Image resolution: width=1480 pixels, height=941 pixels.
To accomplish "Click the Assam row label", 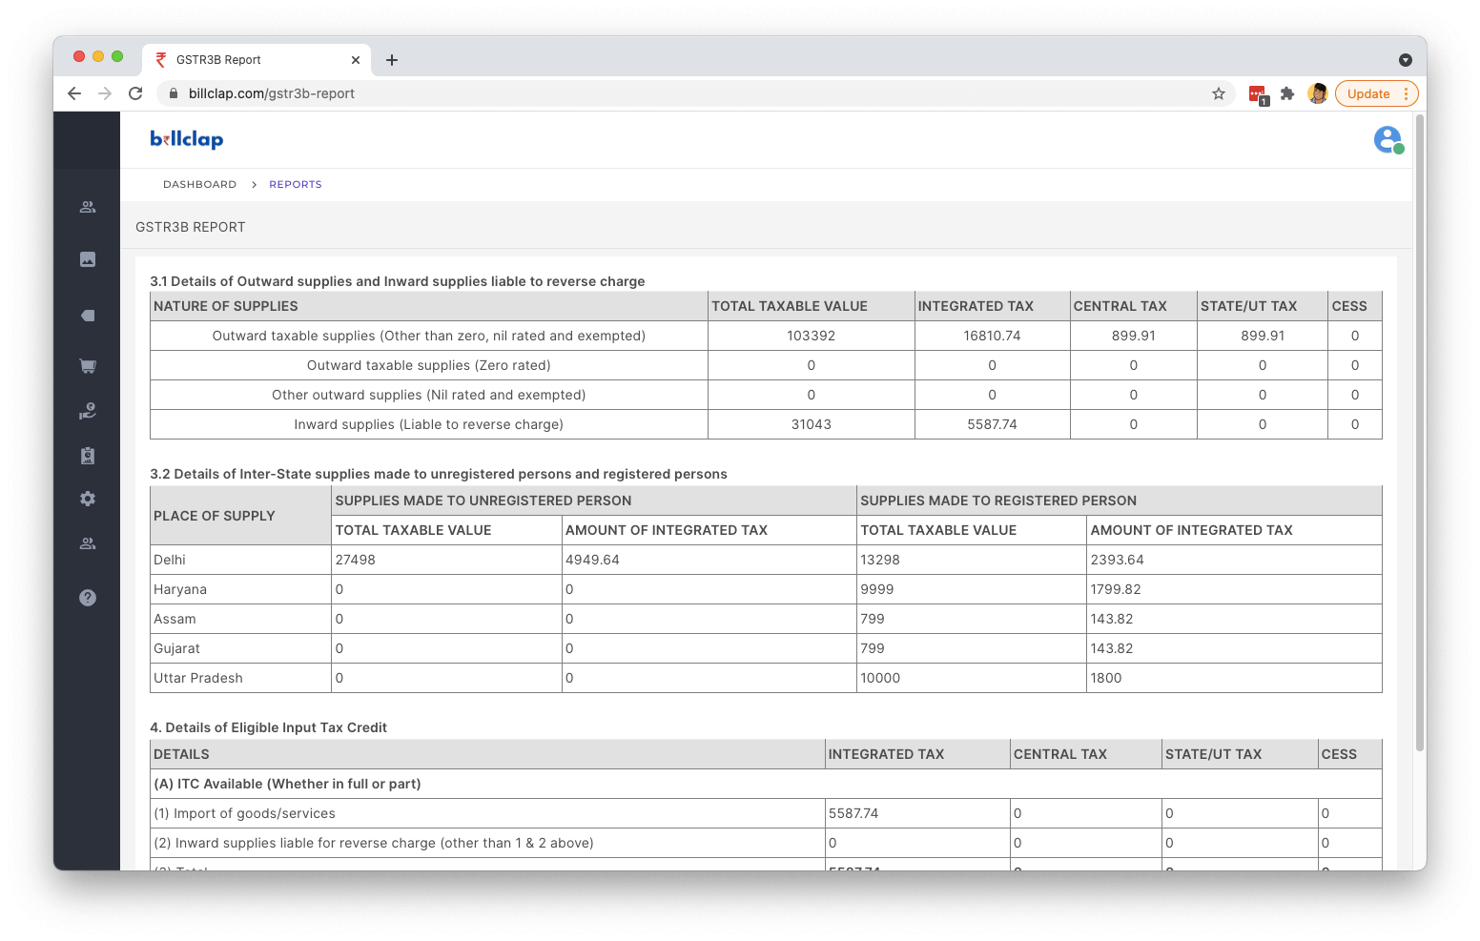I will click(175, 619).
